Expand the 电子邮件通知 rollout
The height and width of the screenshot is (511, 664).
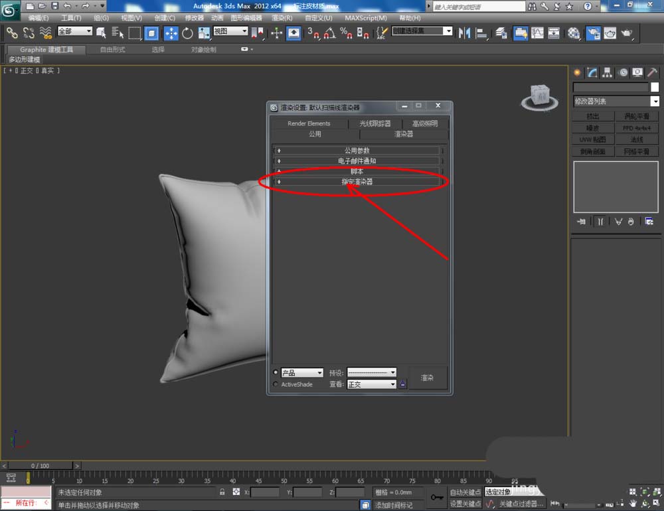pyautogui.click(x=357, y=161)
